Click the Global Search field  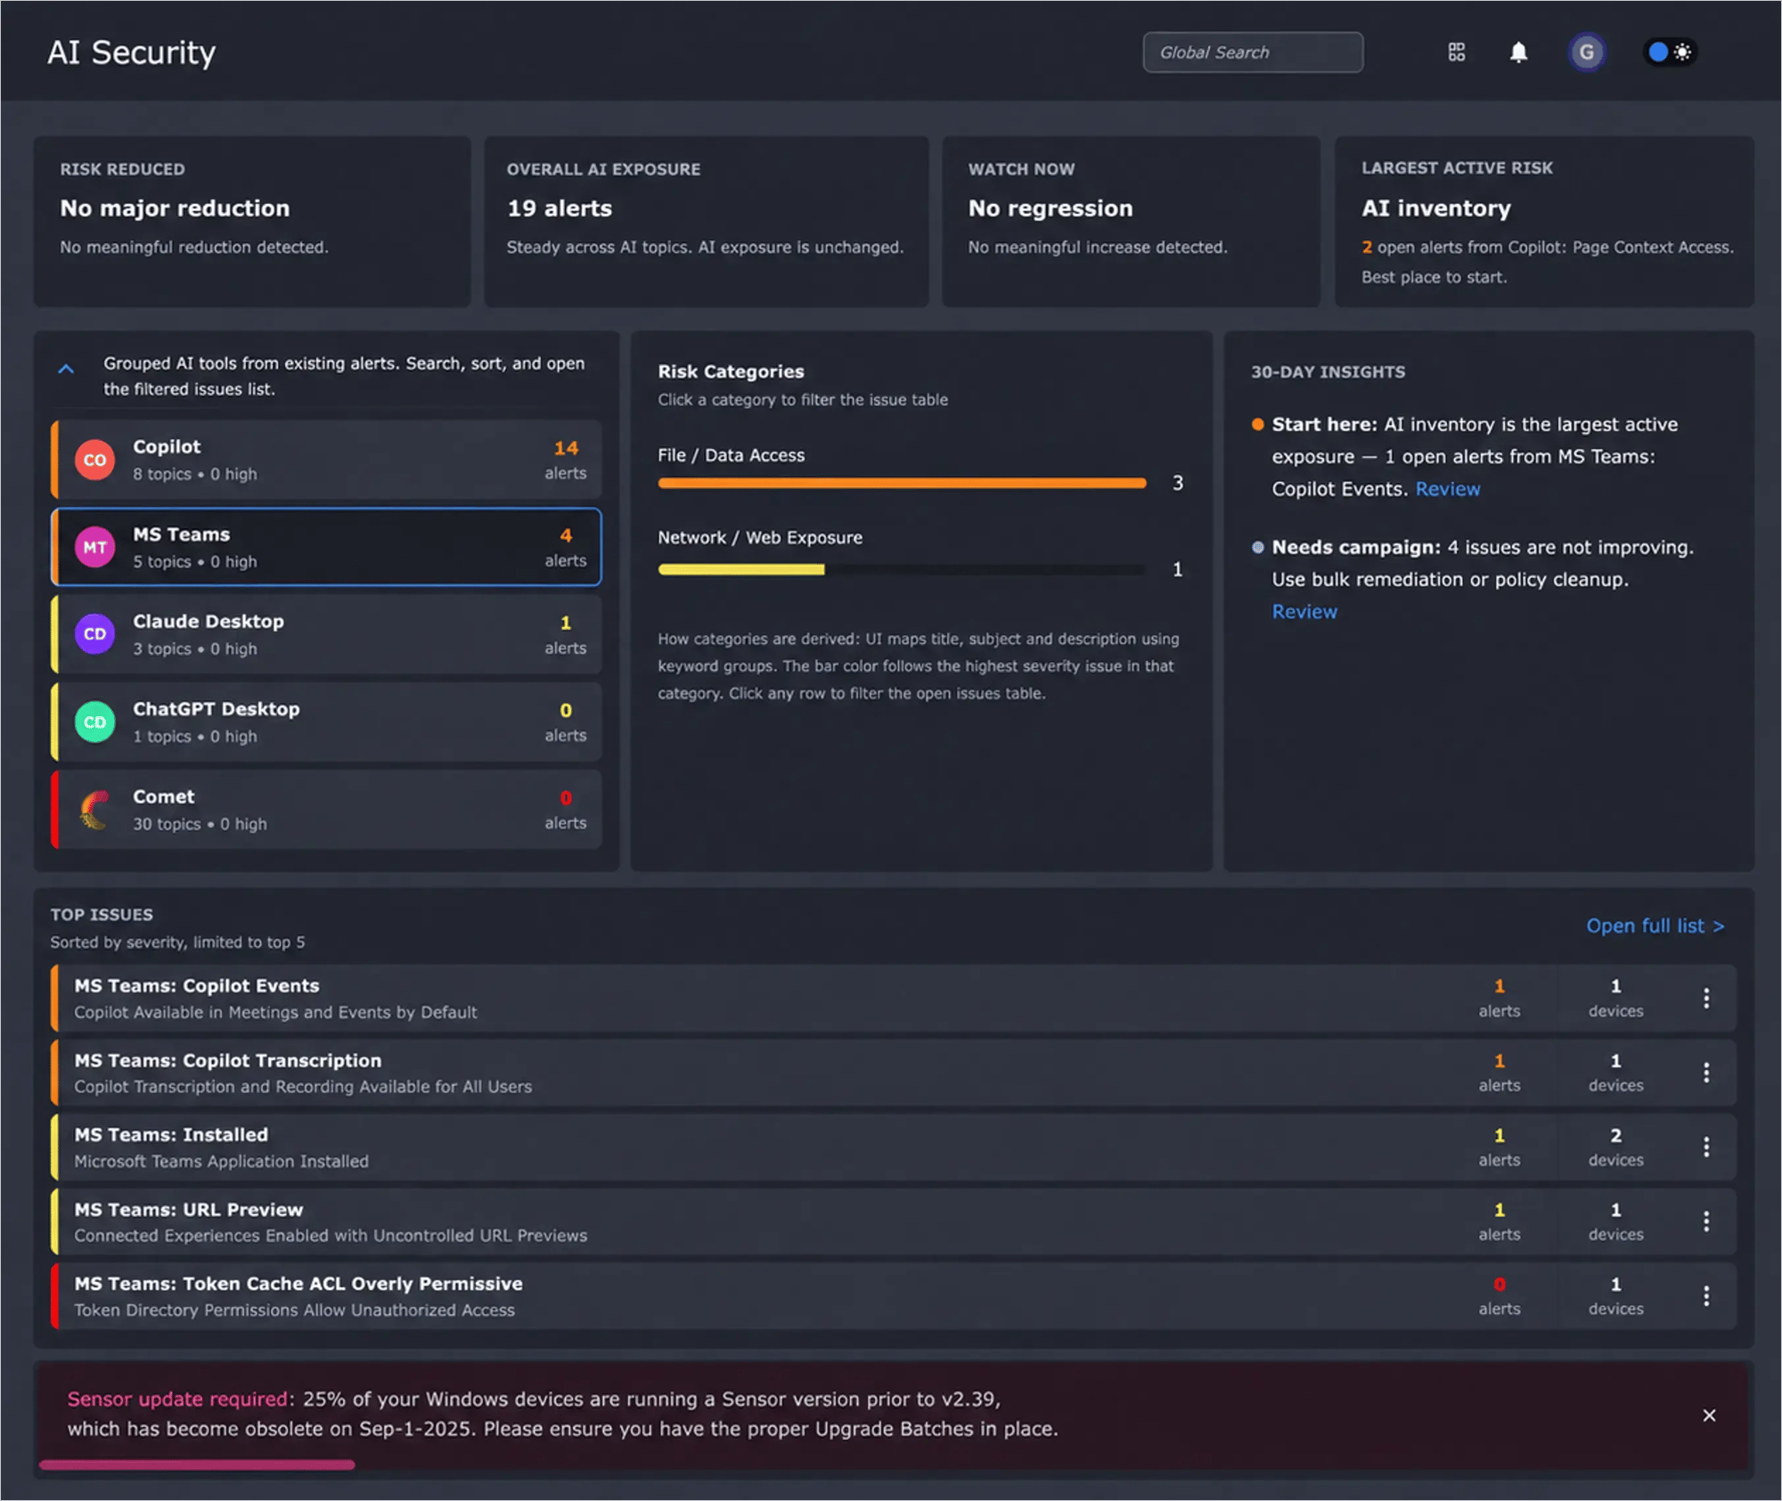pos(1253,53)
